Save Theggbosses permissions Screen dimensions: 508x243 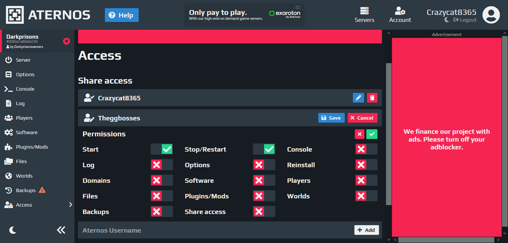pyautogui.click(x=331, y=118)
